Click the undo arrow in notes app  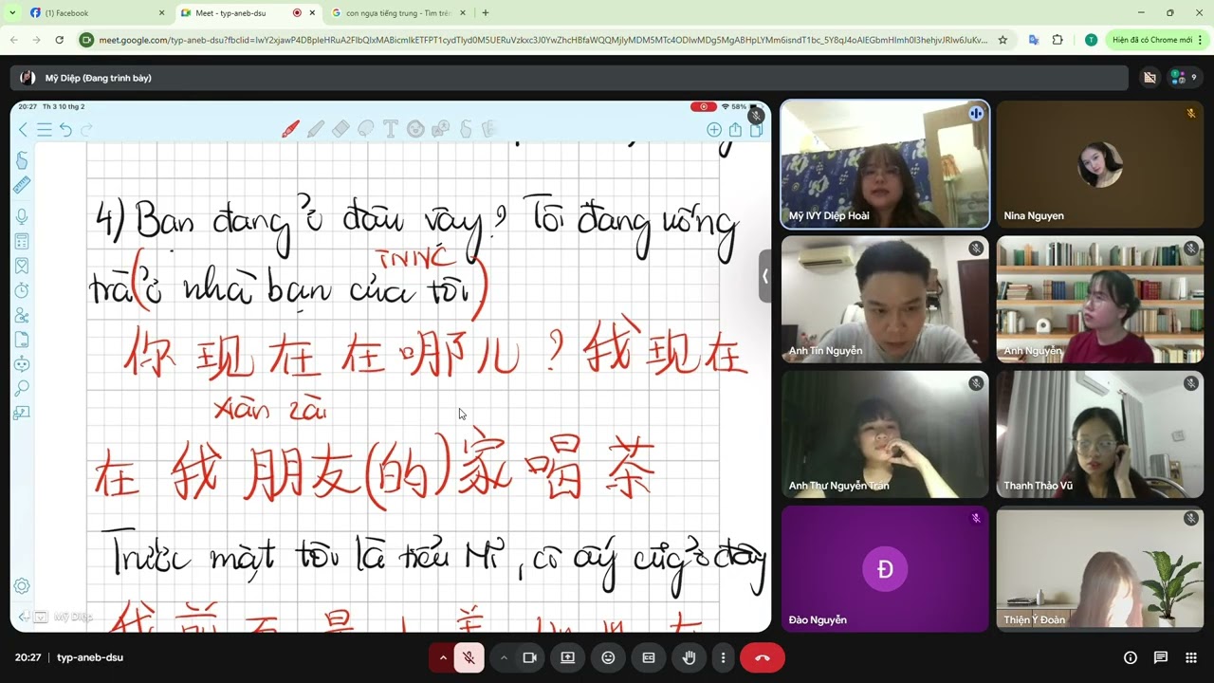(65, 130)
